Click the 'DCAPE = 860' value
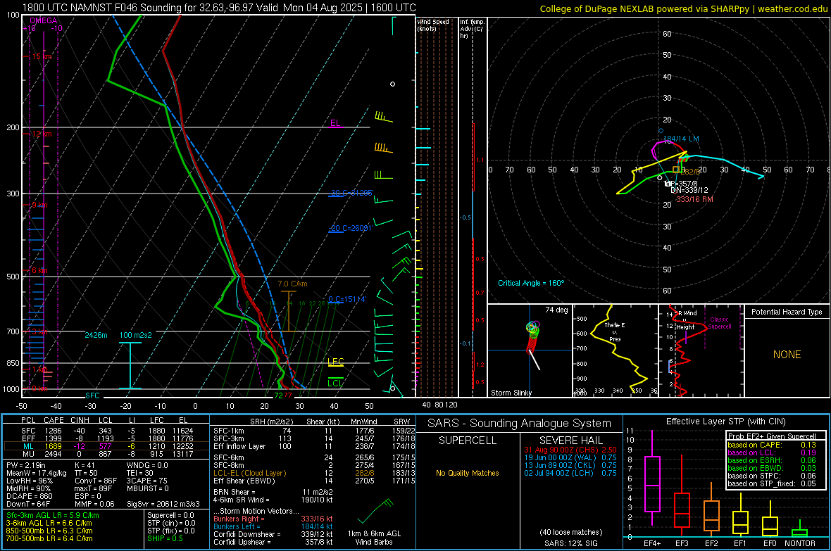Image resolution: width=831 pixels, height=551 pixels. point(29,496)
